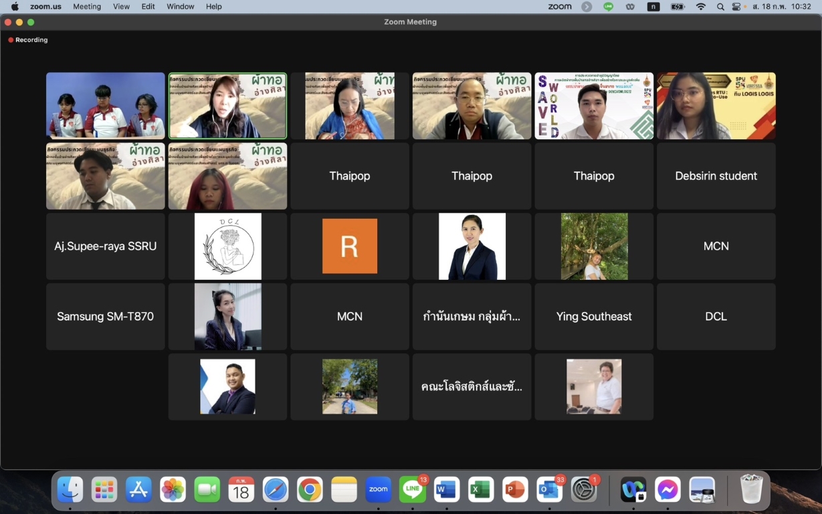The image size is (822, 514).
Task: Click the LINE icon in menu bar
Action: [x=608, y=7]
